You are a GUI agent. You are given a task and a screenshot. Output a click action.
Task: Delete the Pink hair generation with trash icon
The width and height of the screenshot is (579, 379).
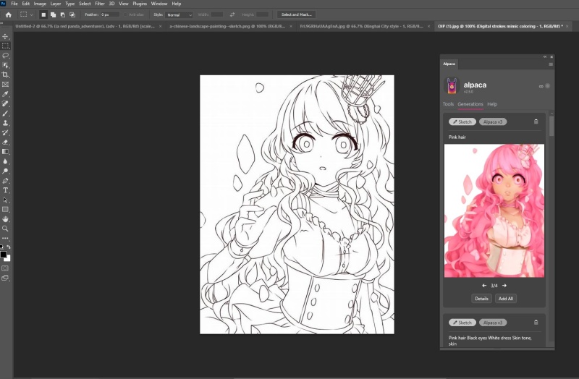tap(536, 122)
